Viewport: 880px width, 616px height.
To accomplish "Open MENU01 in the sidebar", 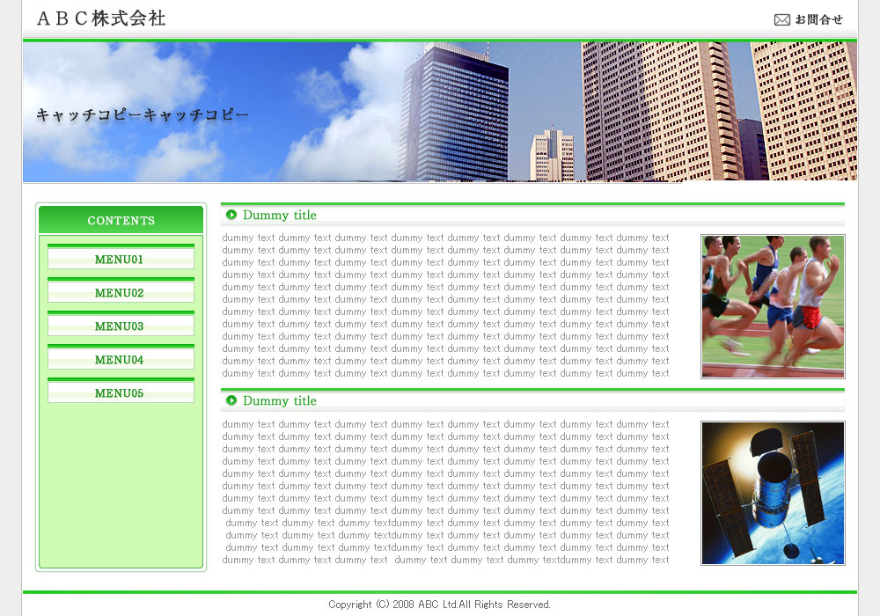I will tap(121, 259).
